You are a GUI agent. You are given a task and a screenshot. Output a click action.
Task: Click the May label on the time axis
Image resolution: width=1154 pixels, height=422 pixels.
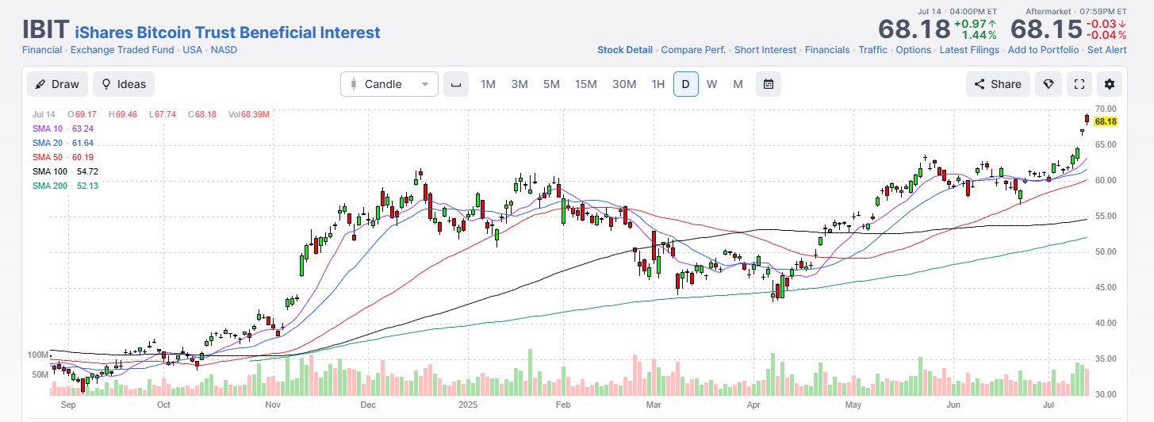(853, 405)
